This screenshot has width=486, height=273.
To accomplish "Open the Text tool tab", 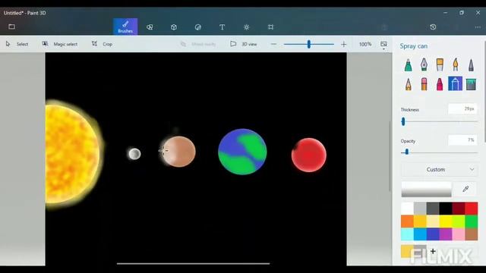I will tap(222, 27).
